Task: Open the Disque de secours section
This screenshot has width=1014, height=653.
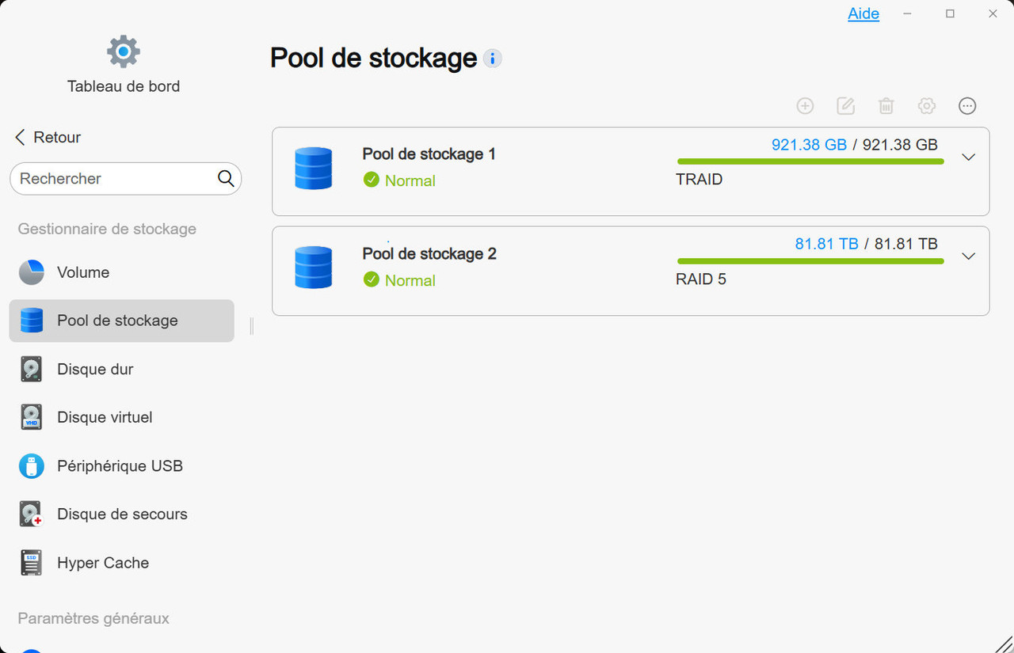Action: point(122,514)
